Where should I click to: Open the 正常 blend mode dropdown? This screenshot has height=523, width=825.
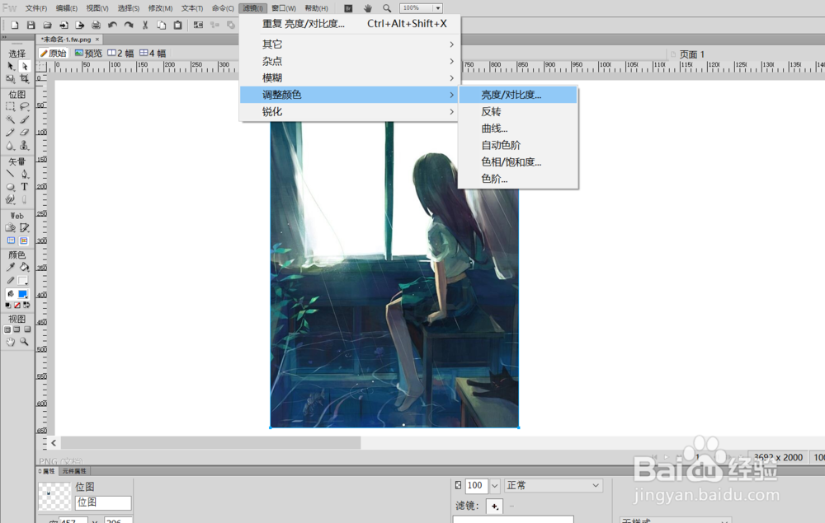(x=553, y=485)
